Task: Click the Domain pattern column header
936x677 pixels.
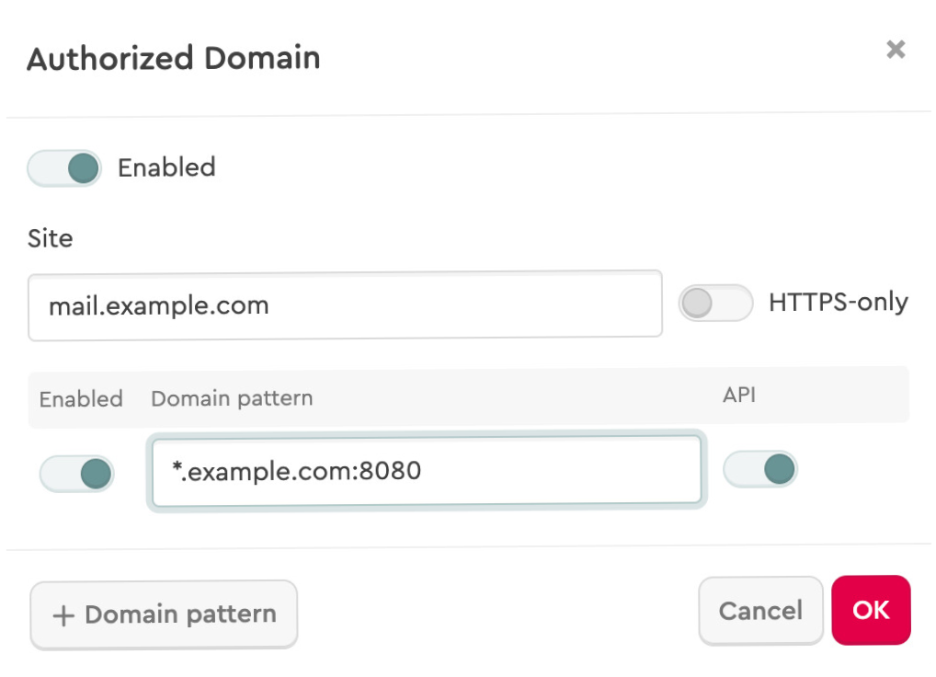Action: 230,397
